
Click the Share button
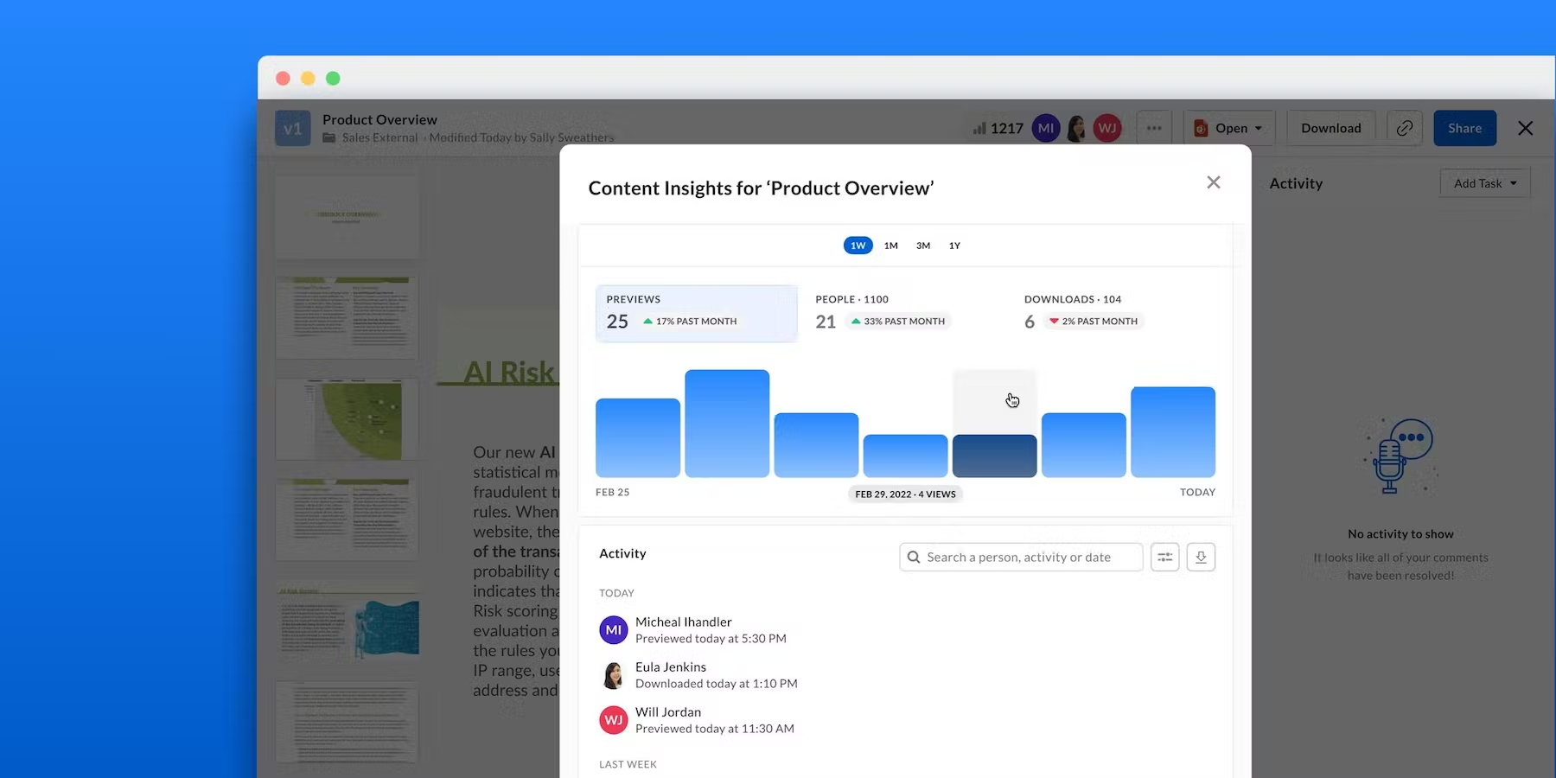point(1464,128)
